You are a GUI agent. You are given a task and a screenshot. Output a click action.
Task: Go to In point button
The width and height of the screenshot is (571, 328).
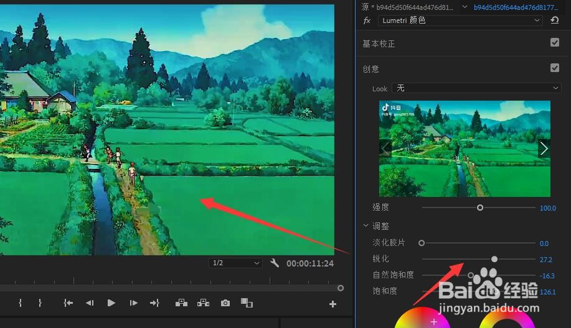pos(68,303)
